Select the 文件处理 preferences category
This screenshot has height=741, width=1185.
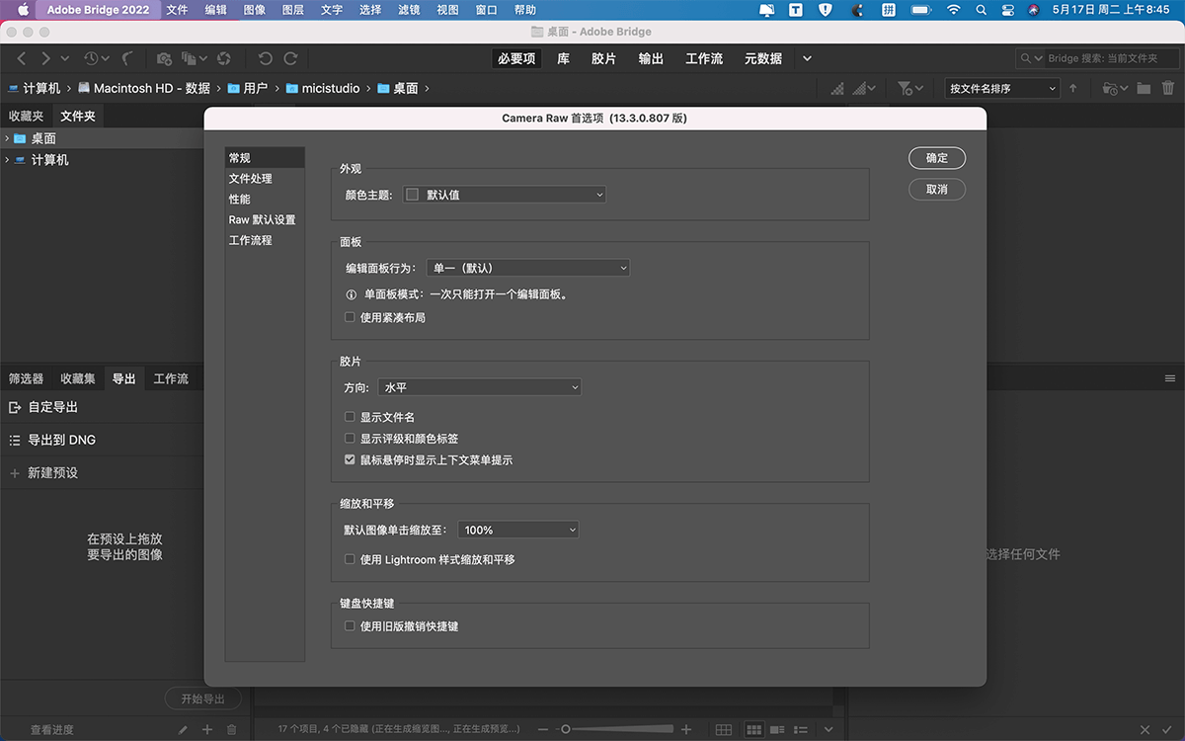pyautogui.click(x=251, y=179)
